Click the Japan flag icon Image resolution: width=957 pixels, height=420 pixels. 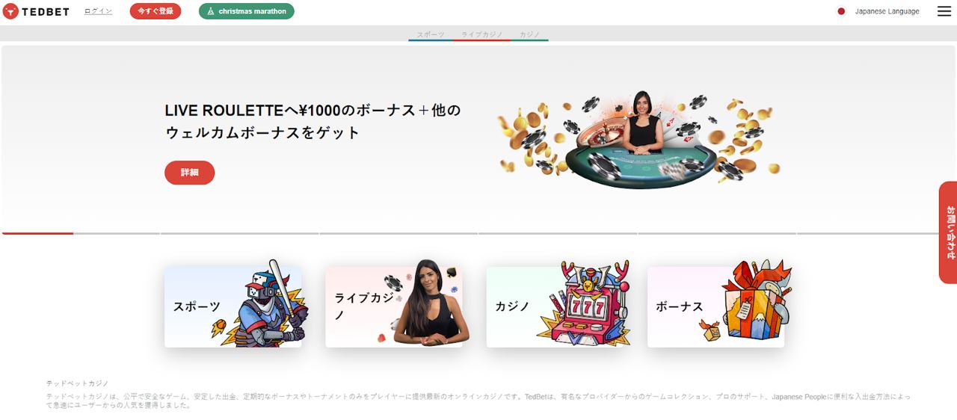tap(841, 11)
